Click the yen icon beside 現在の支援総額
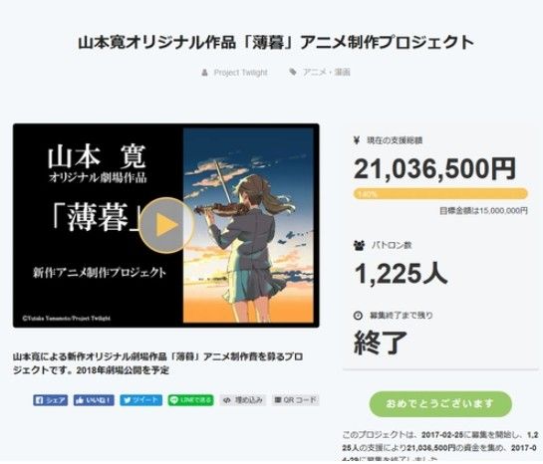 coord(357,140)
